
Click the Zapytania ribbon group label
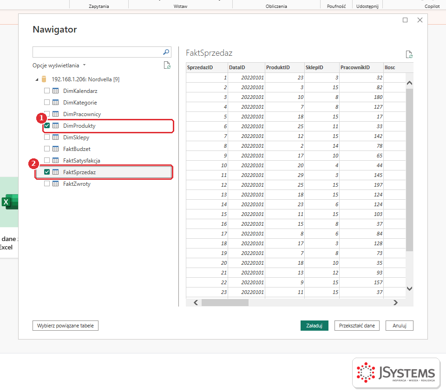point(98,6)
